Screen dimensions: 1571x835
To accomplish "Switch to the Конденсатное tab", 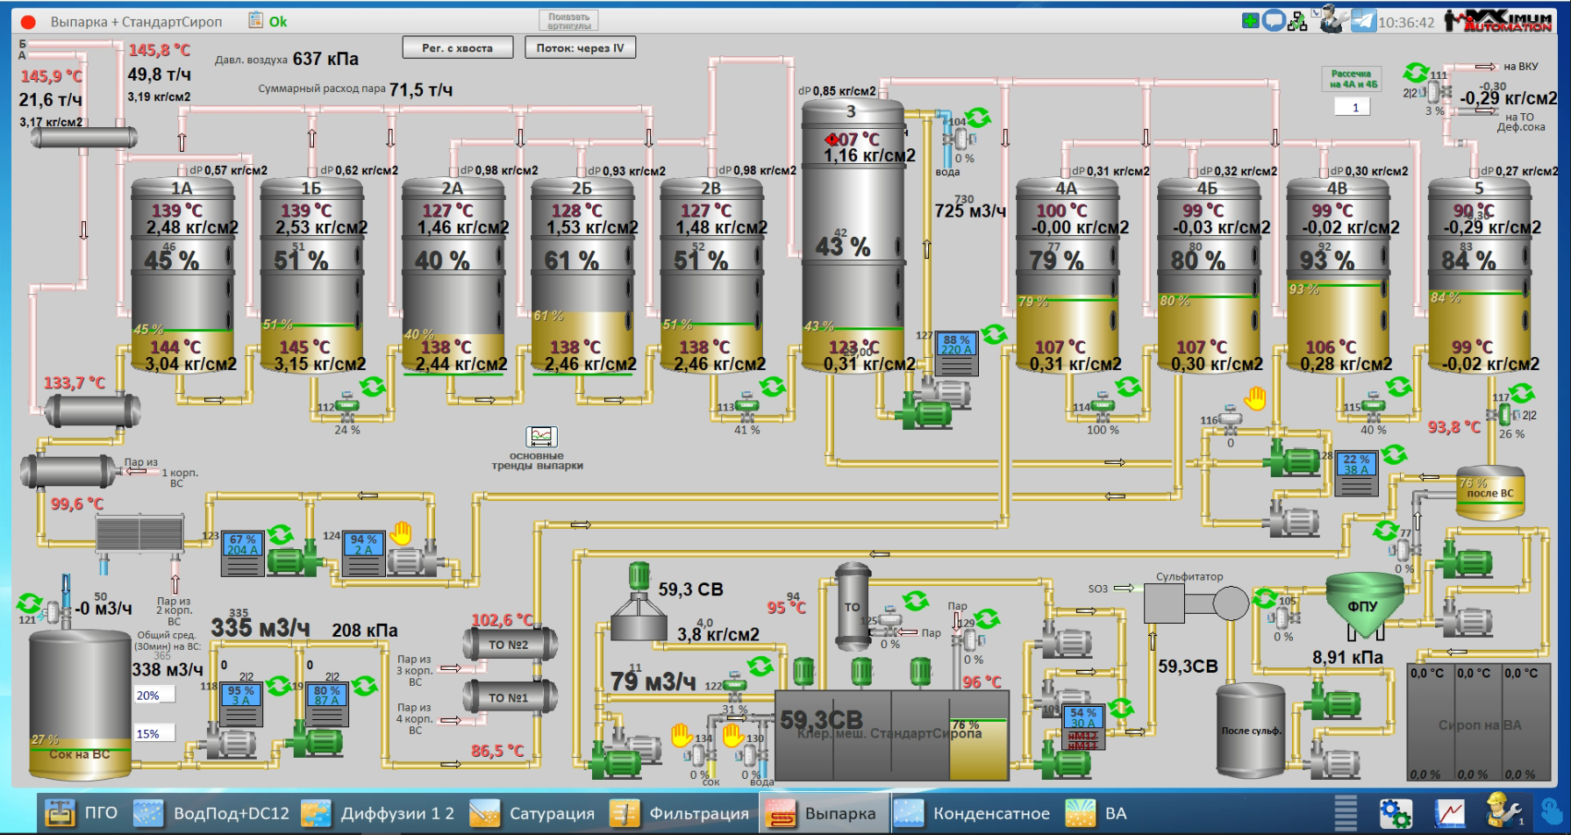I will click(972, 813).
